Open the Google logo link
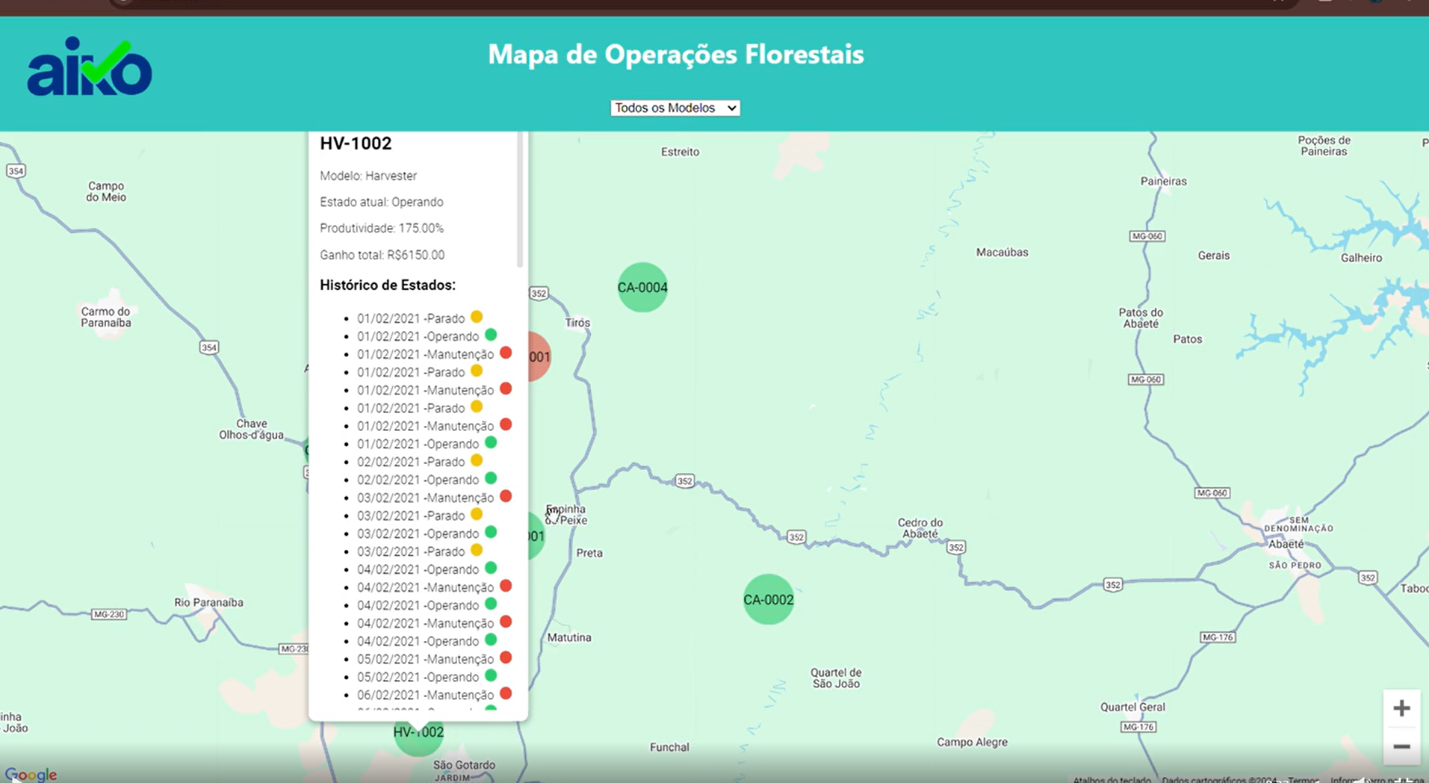 pyautogui.click(x=31, y=774)
